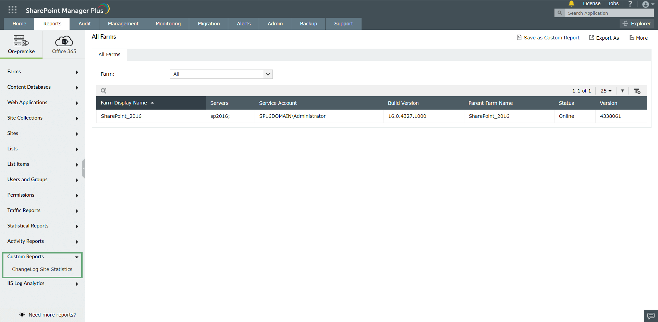658x322 pixels.
Task: Collapse the left sidebar panel handle
Action: (84, 168)
